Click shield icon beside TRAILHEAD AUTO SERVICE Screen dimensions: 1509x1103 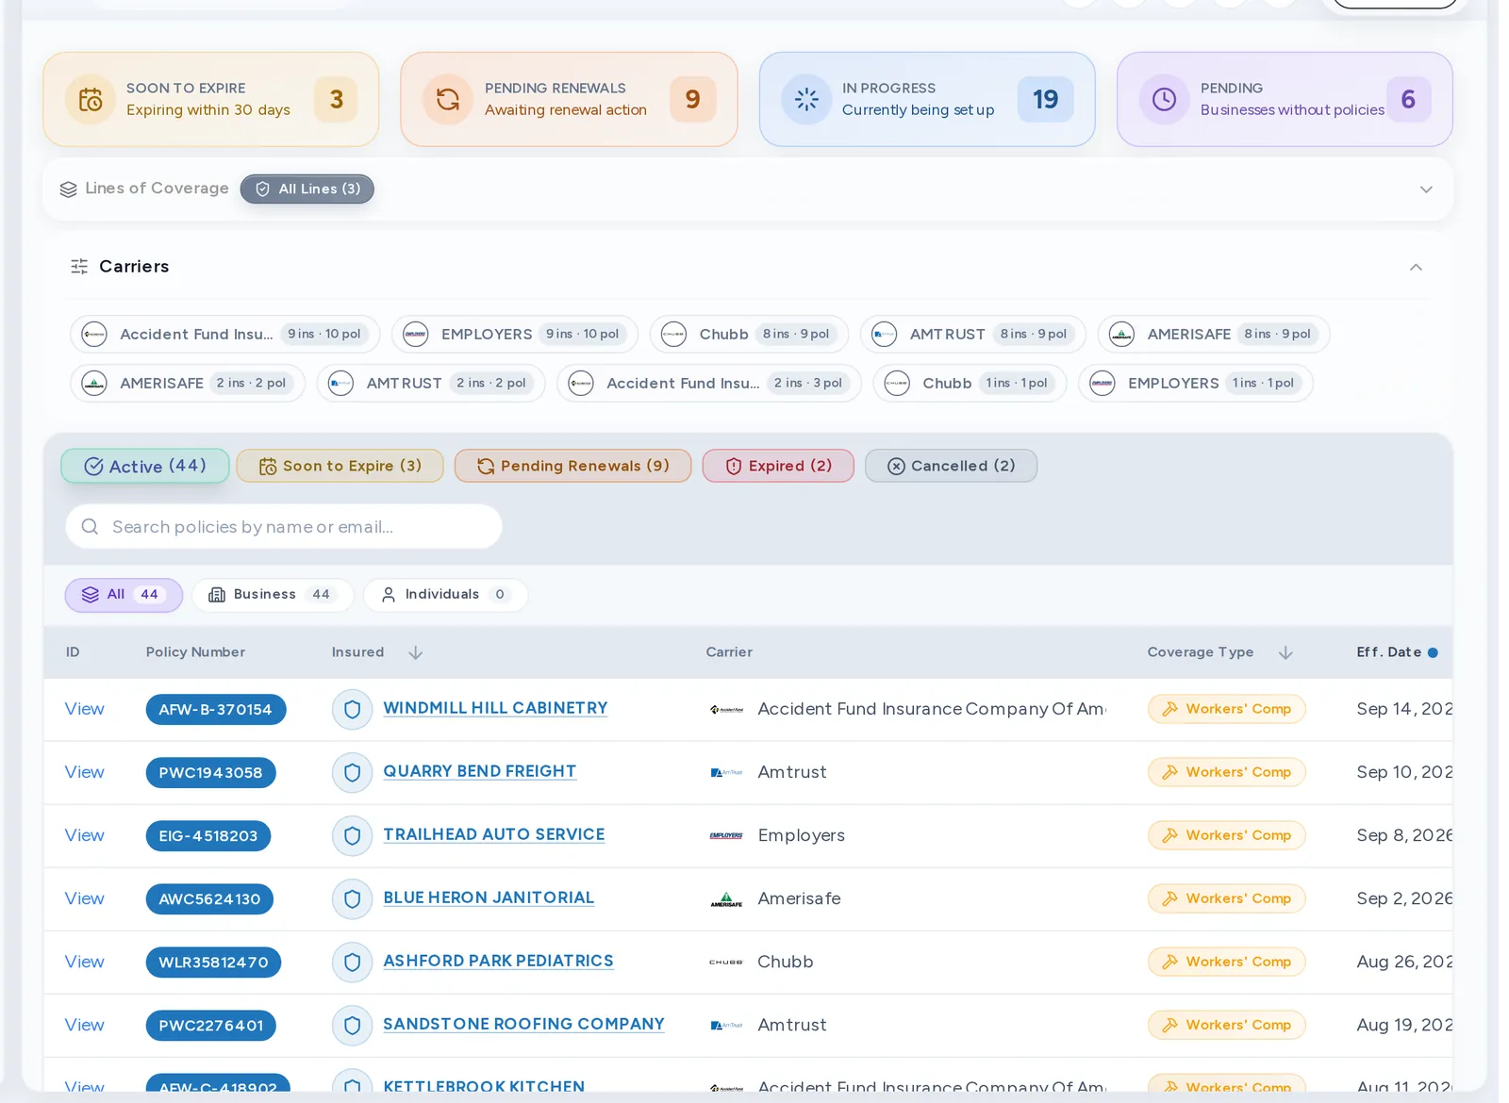352,835
